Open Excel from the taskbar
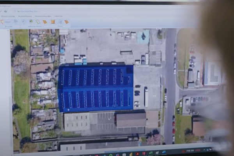234x156 pixels. coord(151,153)
